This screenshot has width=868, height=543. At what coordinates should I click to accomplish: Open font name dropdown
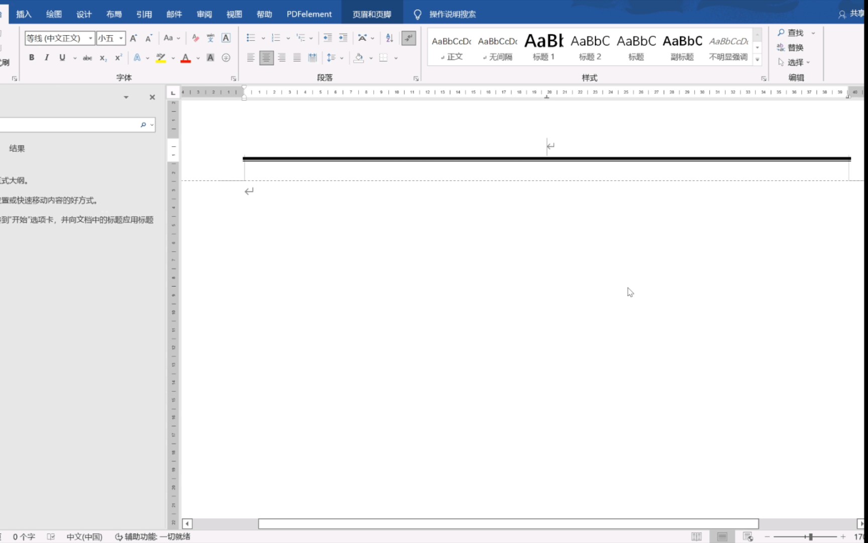coord(90,38)
